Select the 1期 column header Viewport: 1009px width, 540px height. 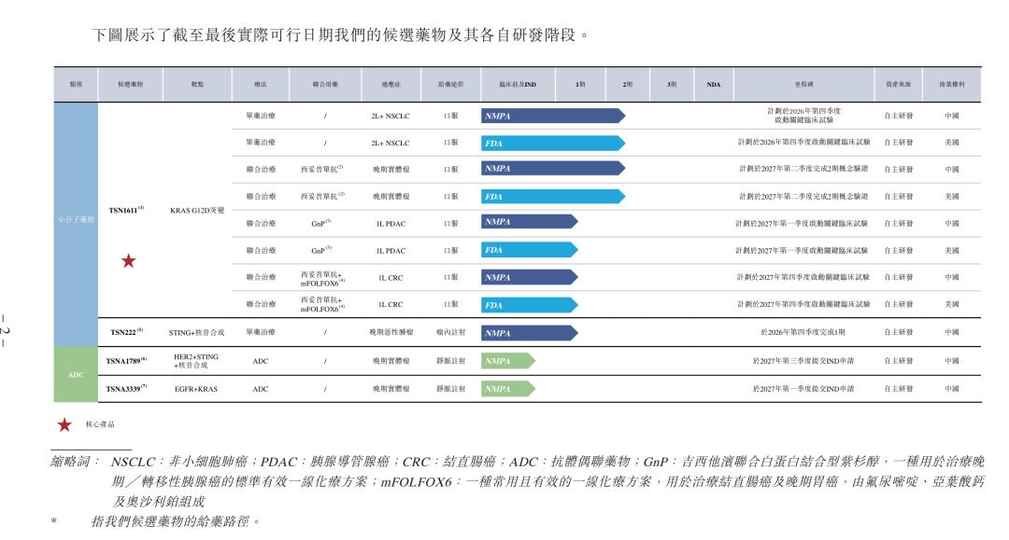[580, 84]
